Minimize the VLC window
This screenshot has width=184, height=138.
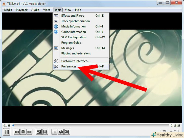[x=161, y=3]
